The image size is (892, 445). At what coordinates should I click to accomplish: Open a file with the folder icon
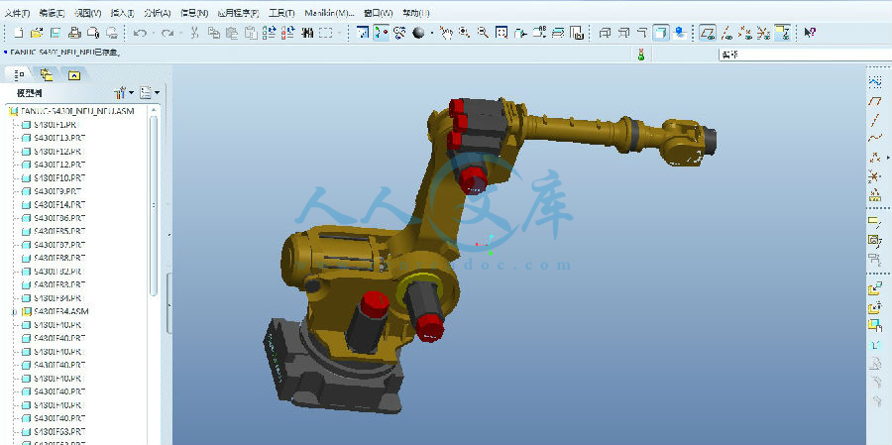[x=39, y=33]
